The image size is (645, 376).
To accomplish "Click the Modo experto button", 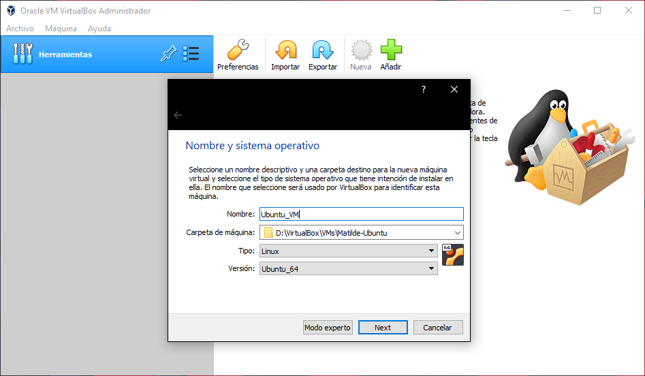I will [x=328, y=328].
